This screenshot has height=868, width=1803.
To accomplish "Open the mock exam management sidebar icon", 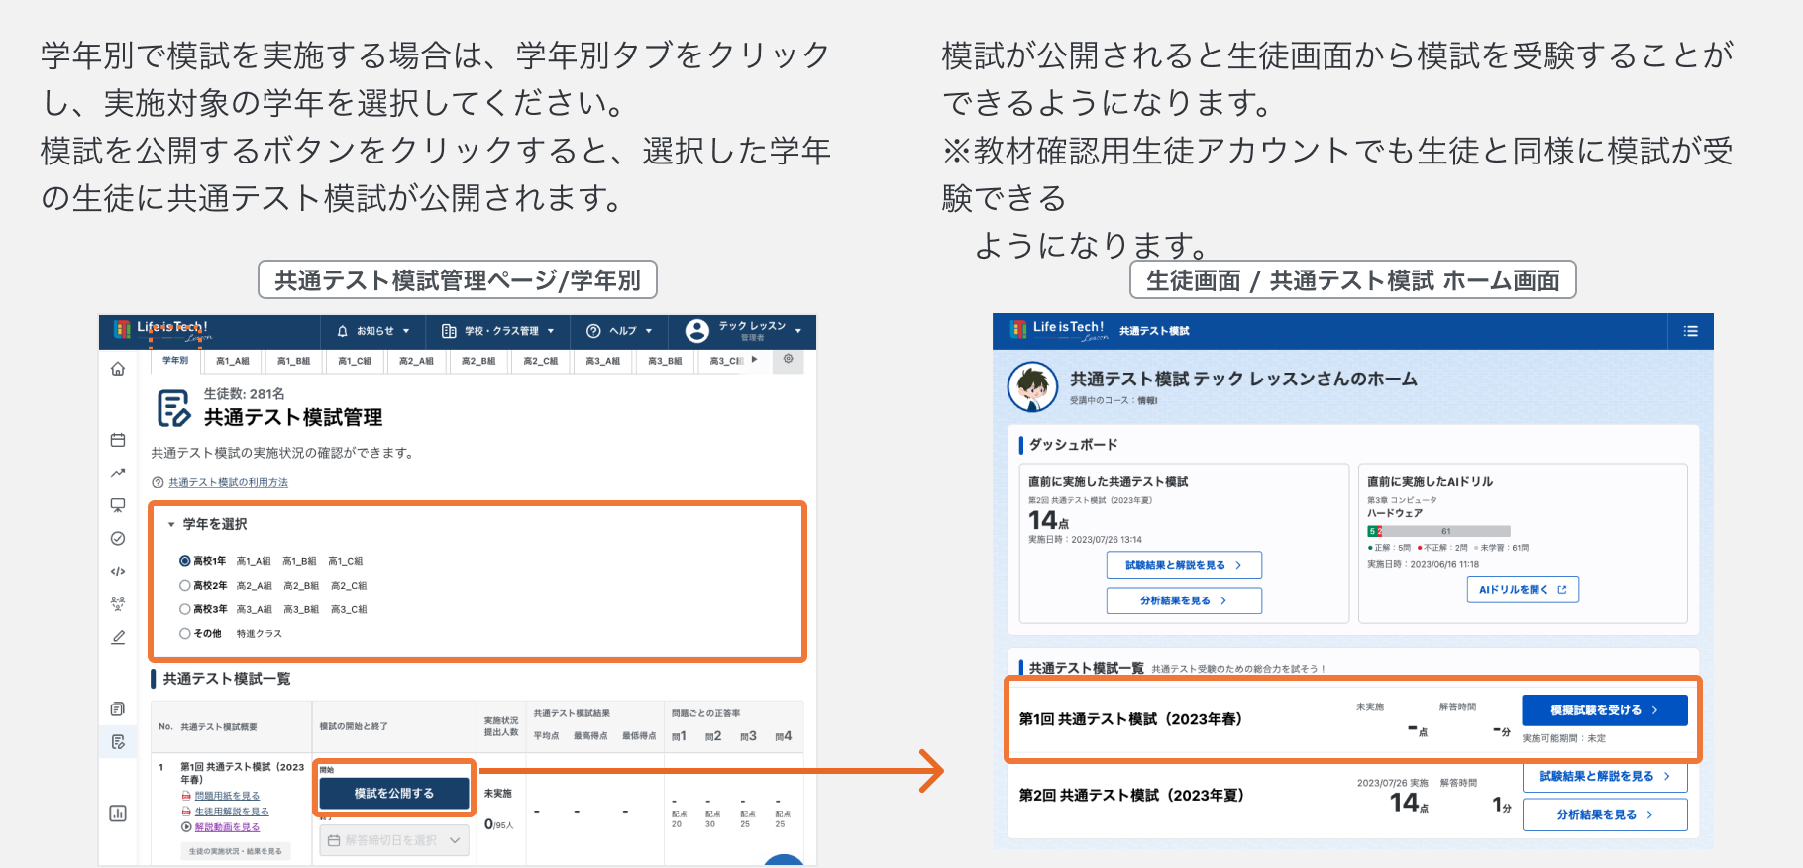I will point(118,741).
